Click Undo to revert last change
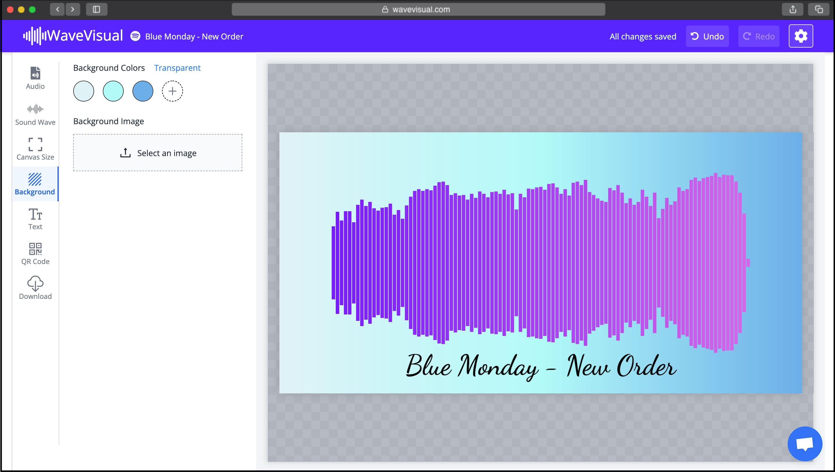This screenshot has height=472, width=835. click(x=707, y=36)
